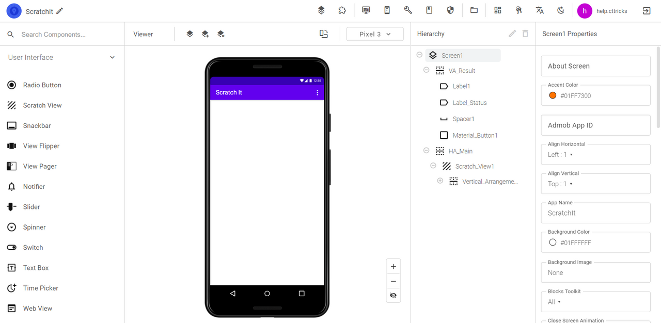Click the Background Color white swatch
The width and height of the screenshot is (661, 323).
553,243
